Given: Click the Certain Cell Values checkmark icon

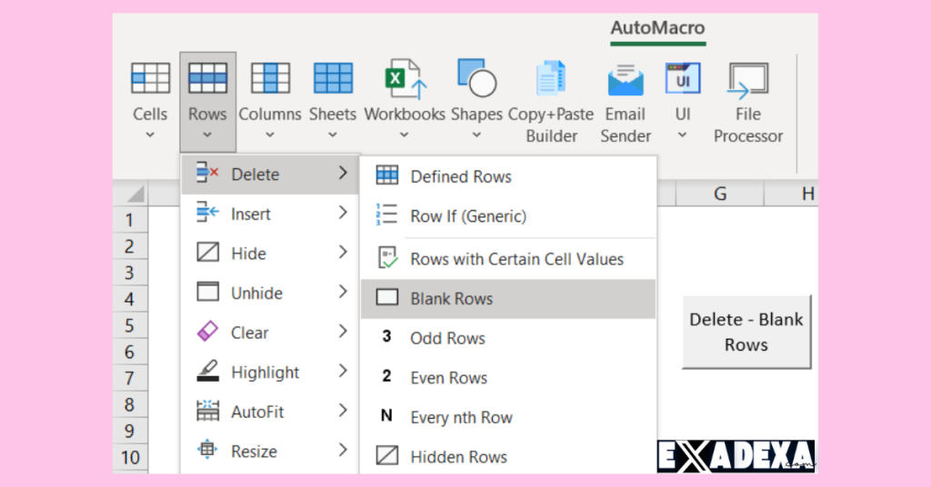Looking at the screenshot, I should click(x=387, y=257).
